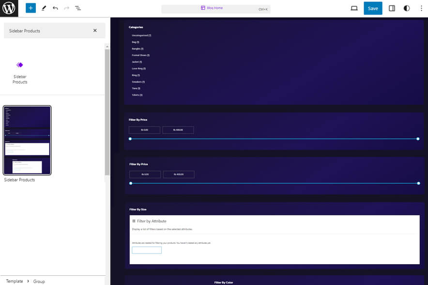This screenshot has width=428, height=285.
Task: Select the Tools pencil icon
Action: 44,8
